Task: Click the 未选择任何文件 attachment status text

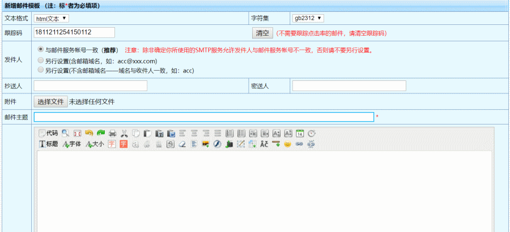Action: [92, 102]
